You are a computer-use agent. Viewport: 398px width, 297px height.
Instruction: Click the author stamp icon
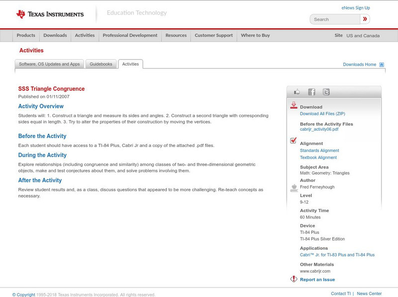point(294,188)
